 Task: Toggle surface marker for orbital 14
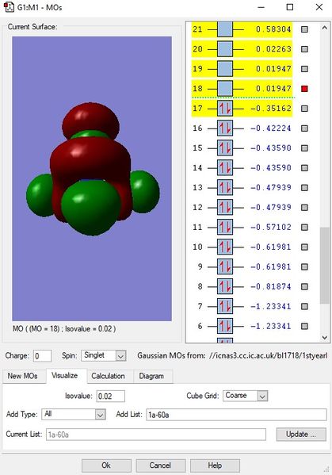[x=304, y=168]
